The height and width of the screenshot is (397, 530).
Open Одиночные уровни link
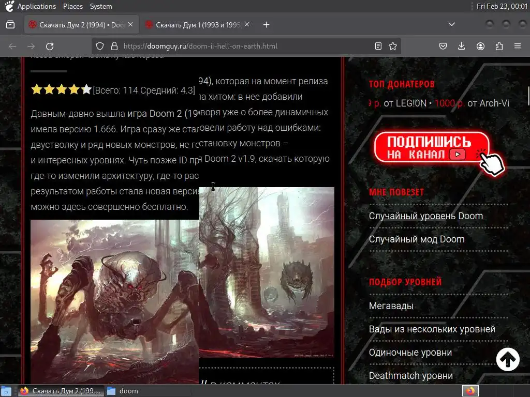[410, 353]
